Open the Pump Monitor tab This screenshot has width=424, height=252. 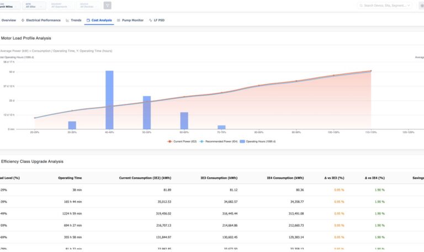130,20
